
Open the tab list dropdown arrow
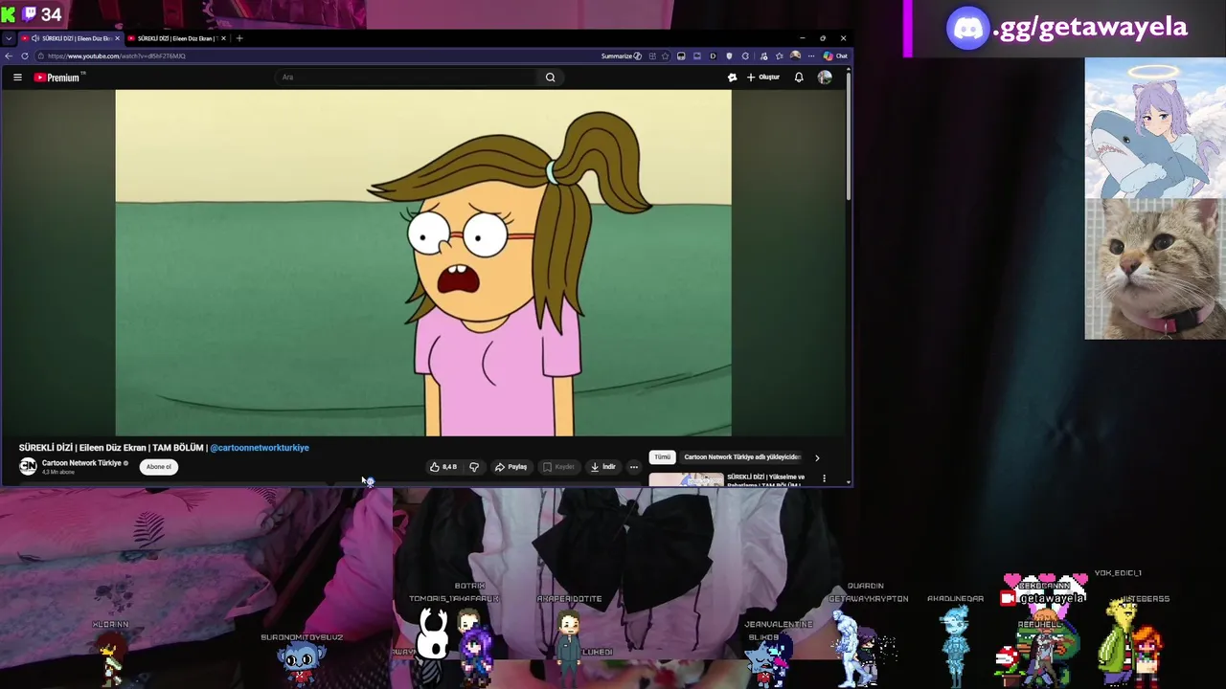(9, 38)
